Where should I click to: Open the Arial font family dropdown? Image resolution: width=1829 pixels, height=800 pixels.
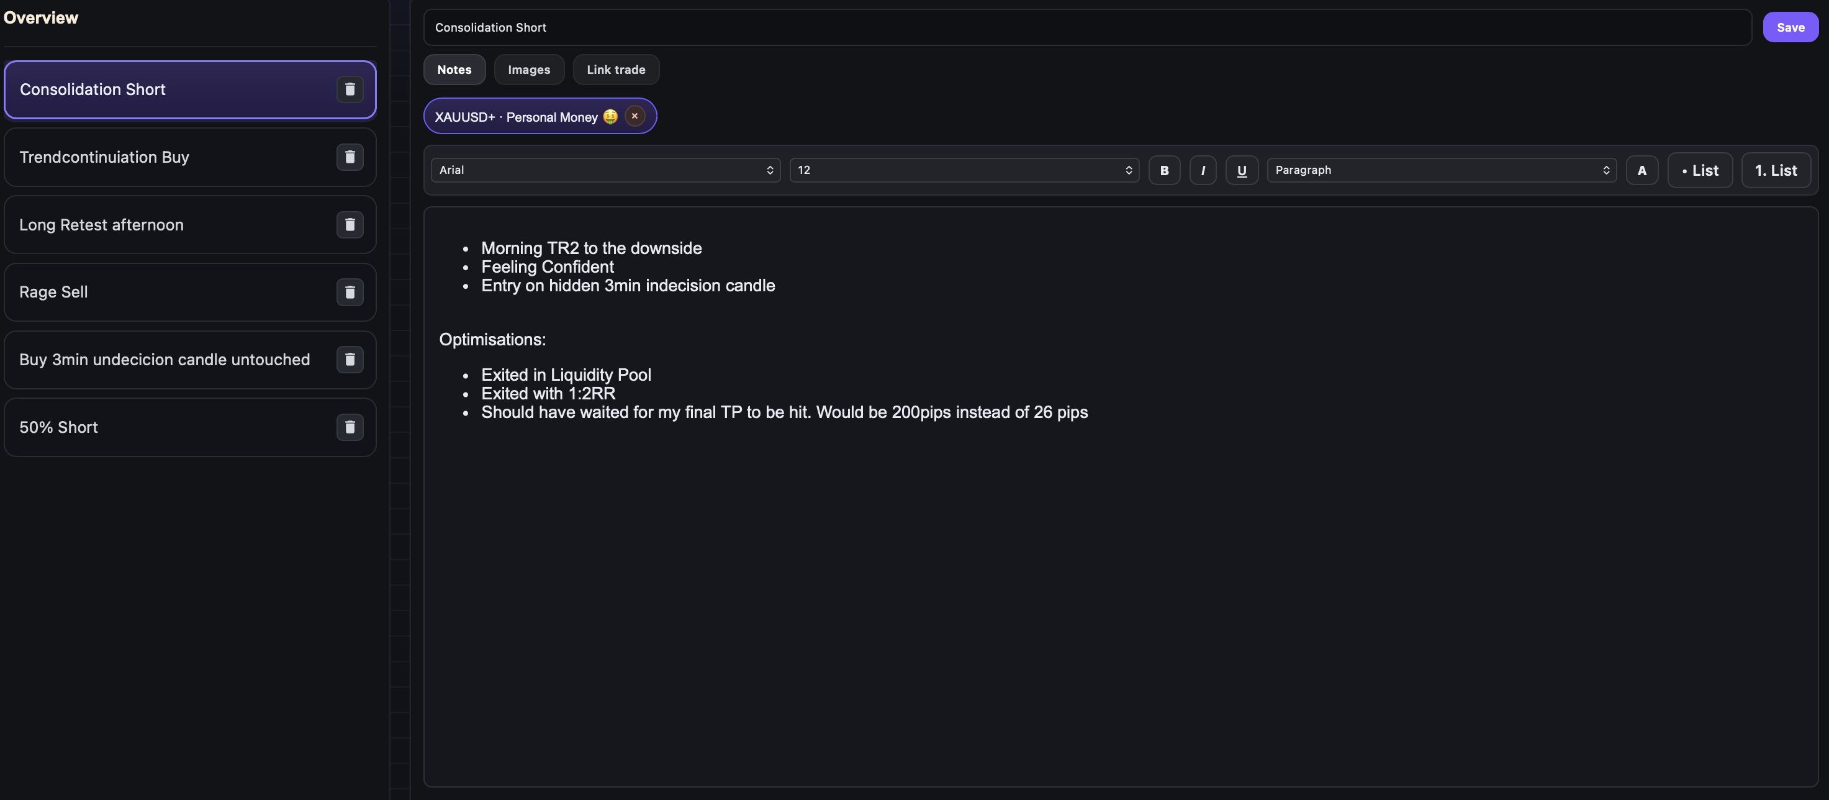click(605, 171)
